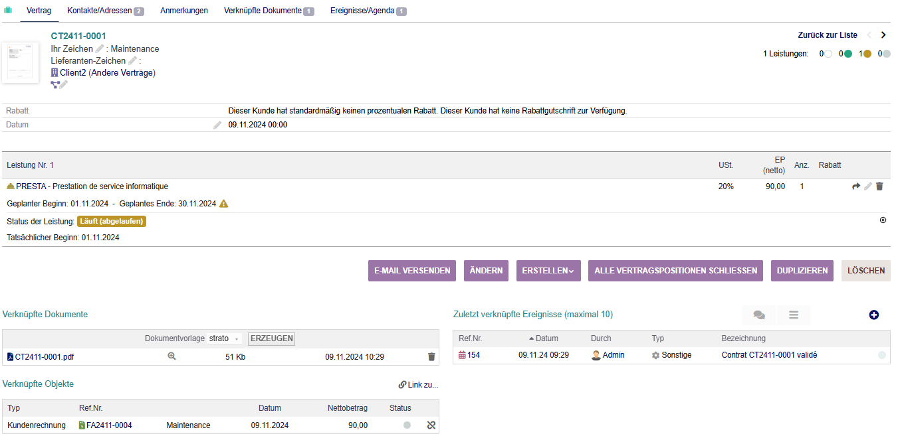
Task: Click pencil icon next to Ihr Zeichen
Action: coord(100,49)
